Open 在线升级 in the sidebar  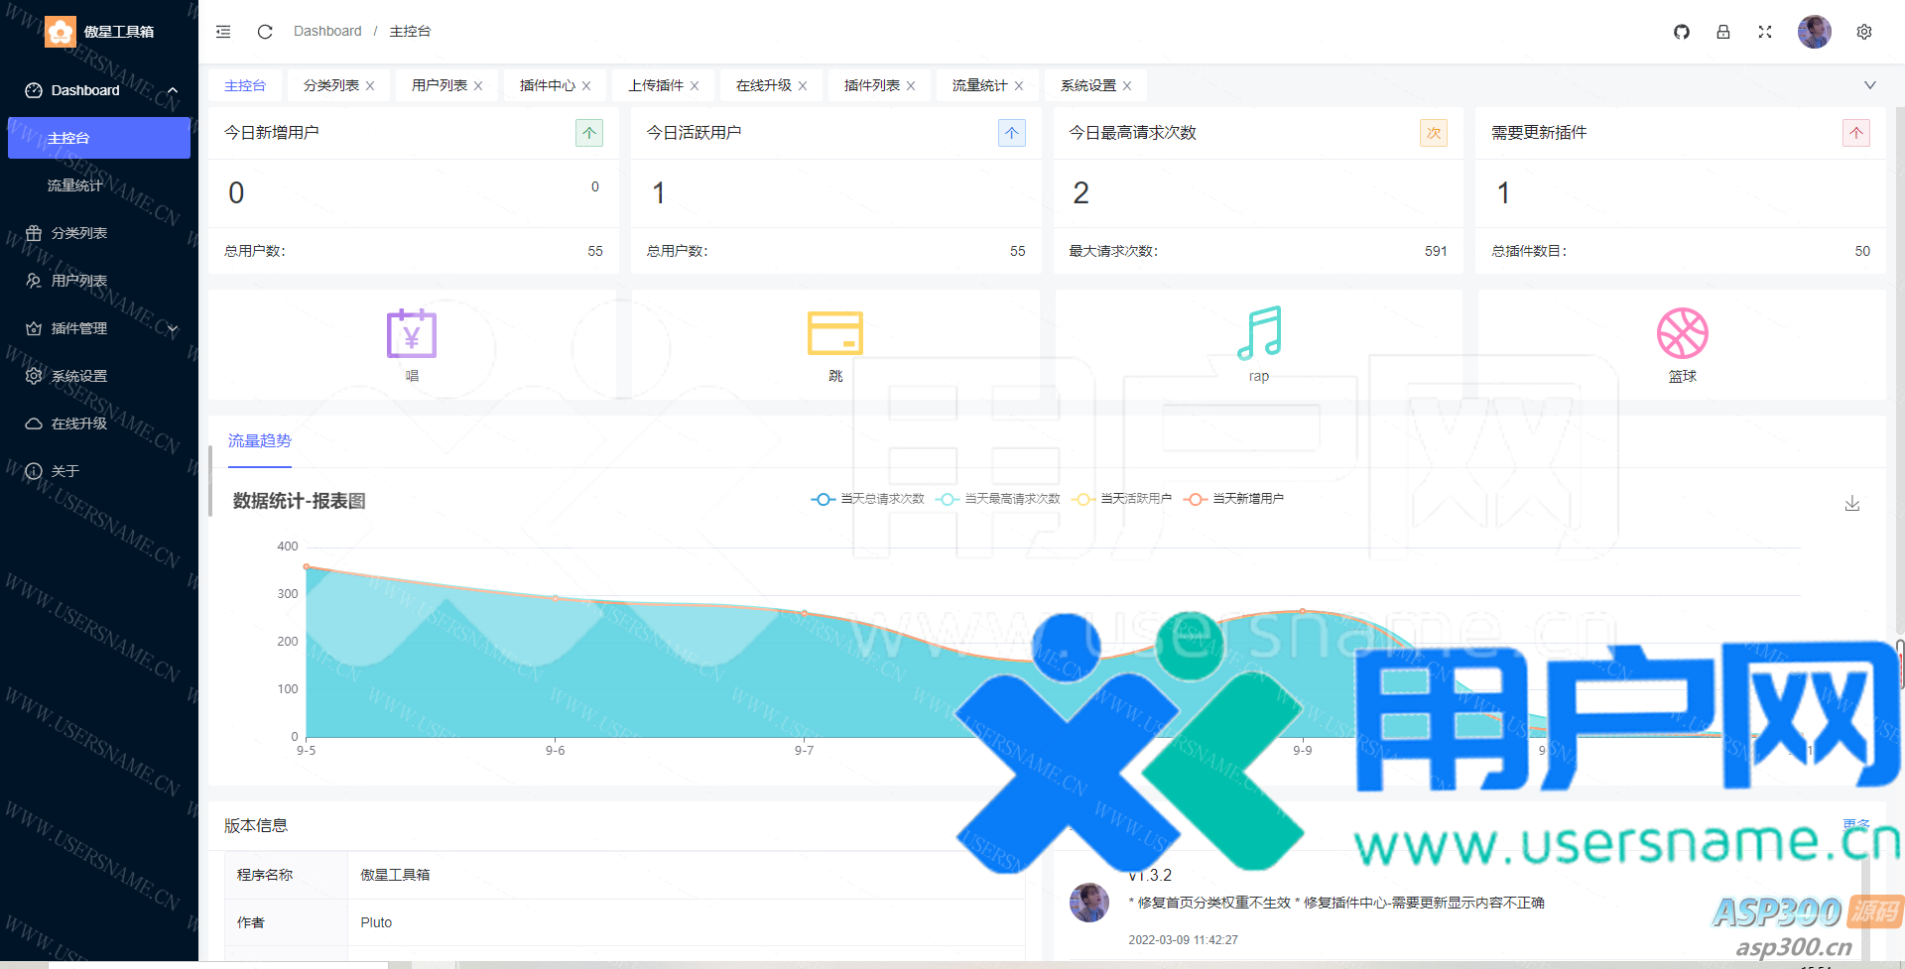[x=99, y=424]
